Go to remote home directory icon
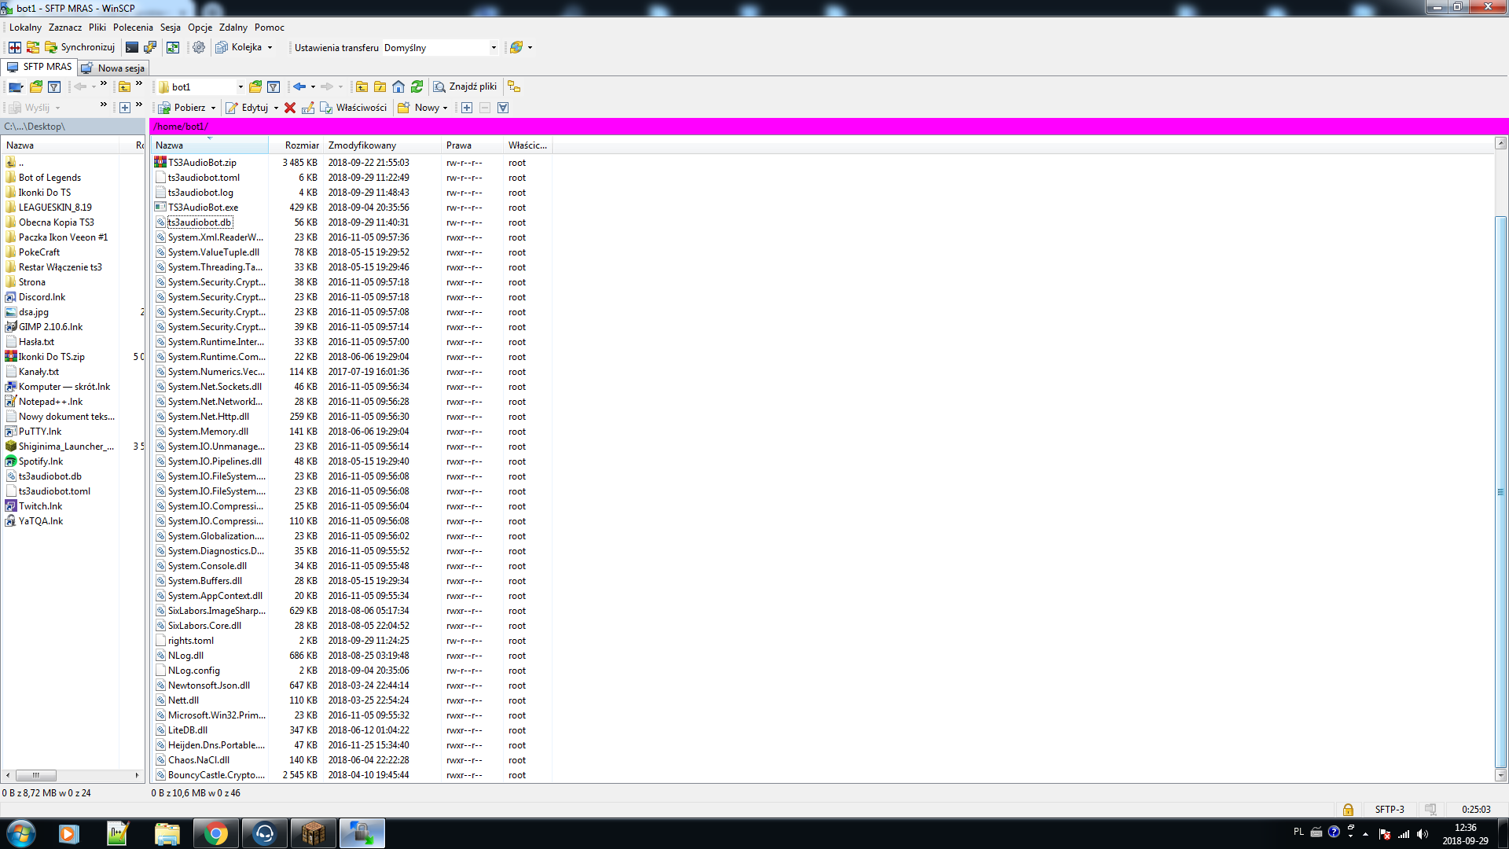The image size is (1509, 849). pos(398,86)
